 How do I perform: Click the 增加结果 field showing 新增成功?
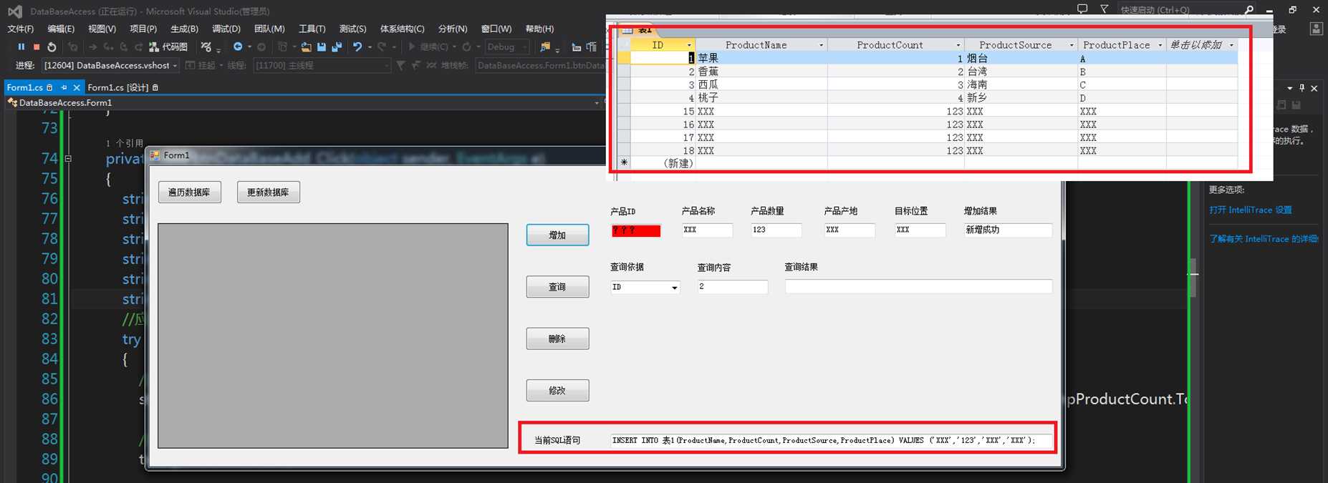(1008, 230)
